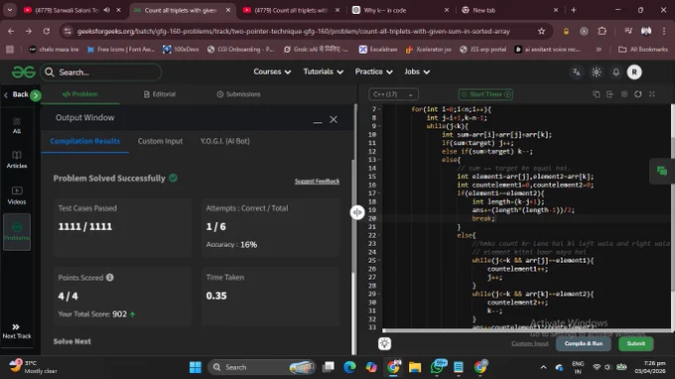Open a new browser tab with plus
The height and width of the screenshot is (379, 675).
click(574, 10)
